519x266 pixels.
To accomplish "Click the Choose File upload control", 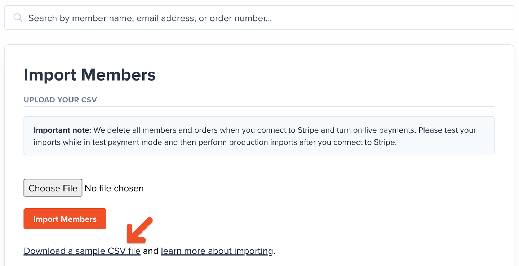I will tap(53, 188).
